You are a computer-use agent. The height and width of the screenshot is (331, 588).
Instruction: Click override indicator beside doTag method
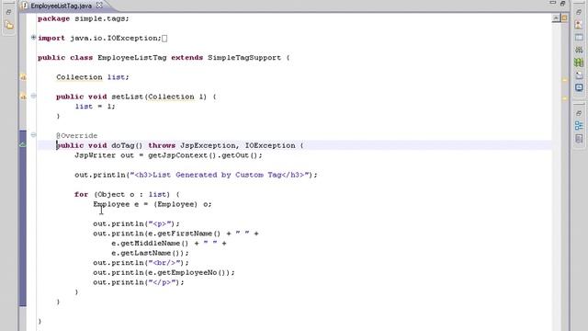tap(23, 144)
